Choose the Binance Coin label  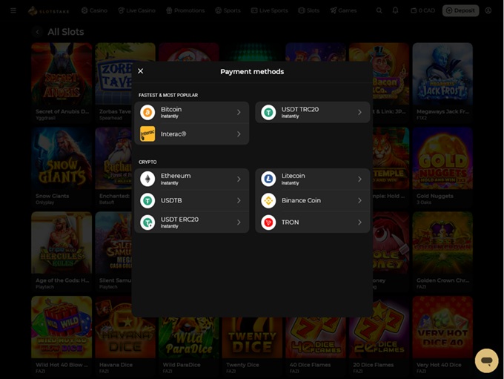point(301,200)
